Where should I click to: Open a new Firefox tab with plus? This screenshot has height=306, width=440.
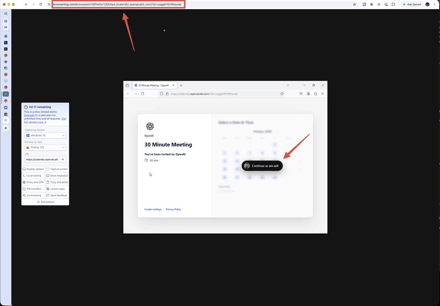tap(181, 85)
